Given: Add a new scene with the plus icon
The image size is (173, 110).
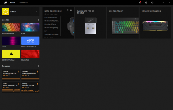Looking at the screenshot, I should tap(38, 20).
